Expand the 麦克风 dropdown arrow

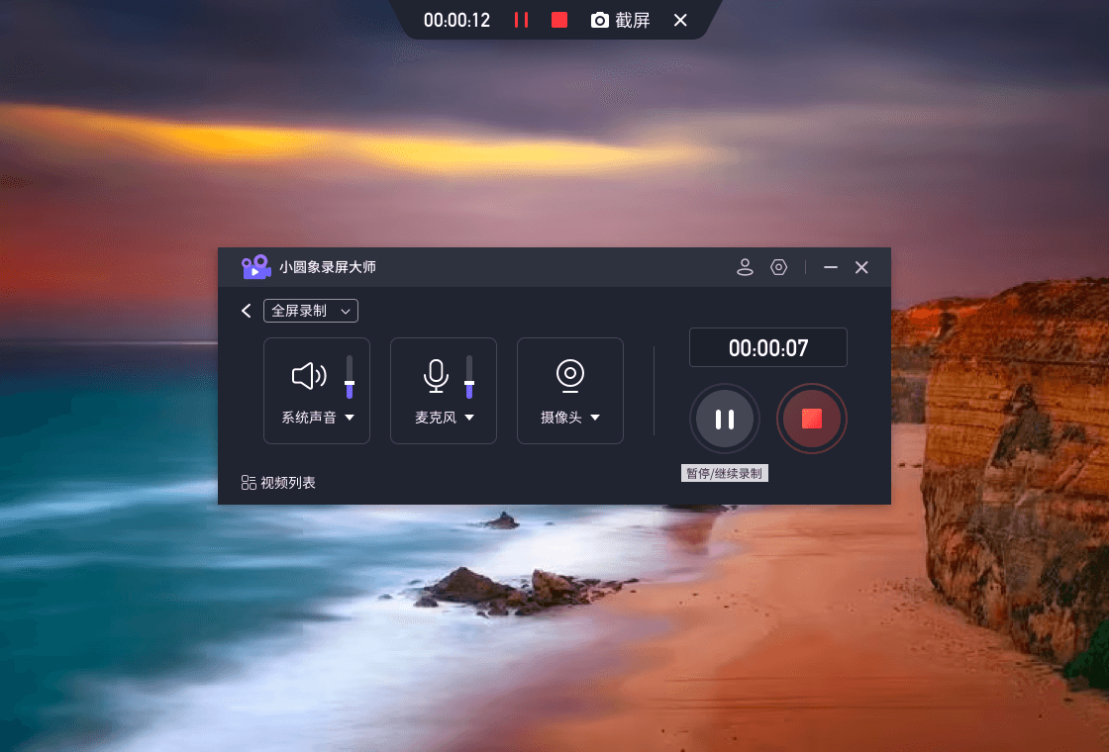pyautogui.click(x=469, y=418)
